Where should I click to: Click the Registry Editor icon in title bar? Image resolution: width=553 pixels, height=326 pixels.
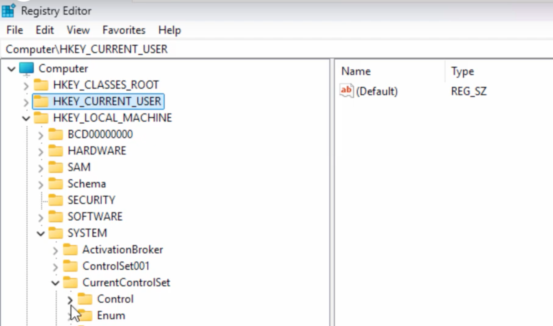coord(8,11)
